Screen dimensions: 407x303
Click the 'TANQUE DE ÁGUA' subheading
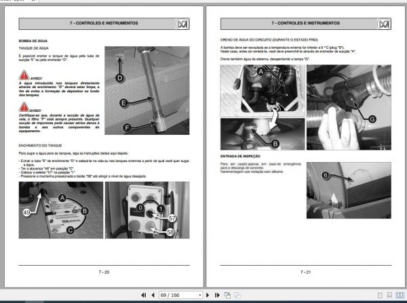pos(33,48)
